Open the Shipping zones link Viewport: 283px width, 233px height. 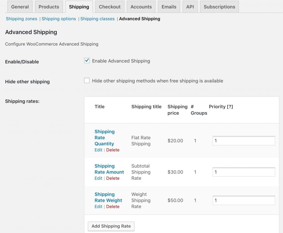tap(22, 19)
